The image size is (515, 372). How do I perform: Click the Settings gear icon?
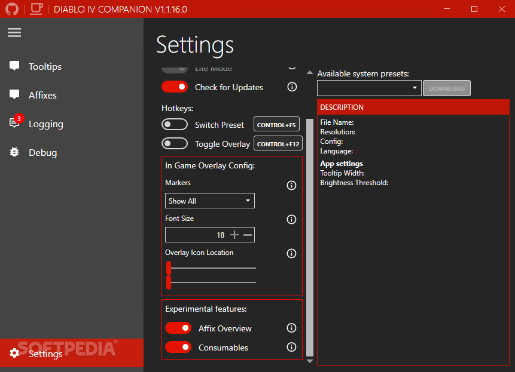pyautogui.click(x=14, y=353)
